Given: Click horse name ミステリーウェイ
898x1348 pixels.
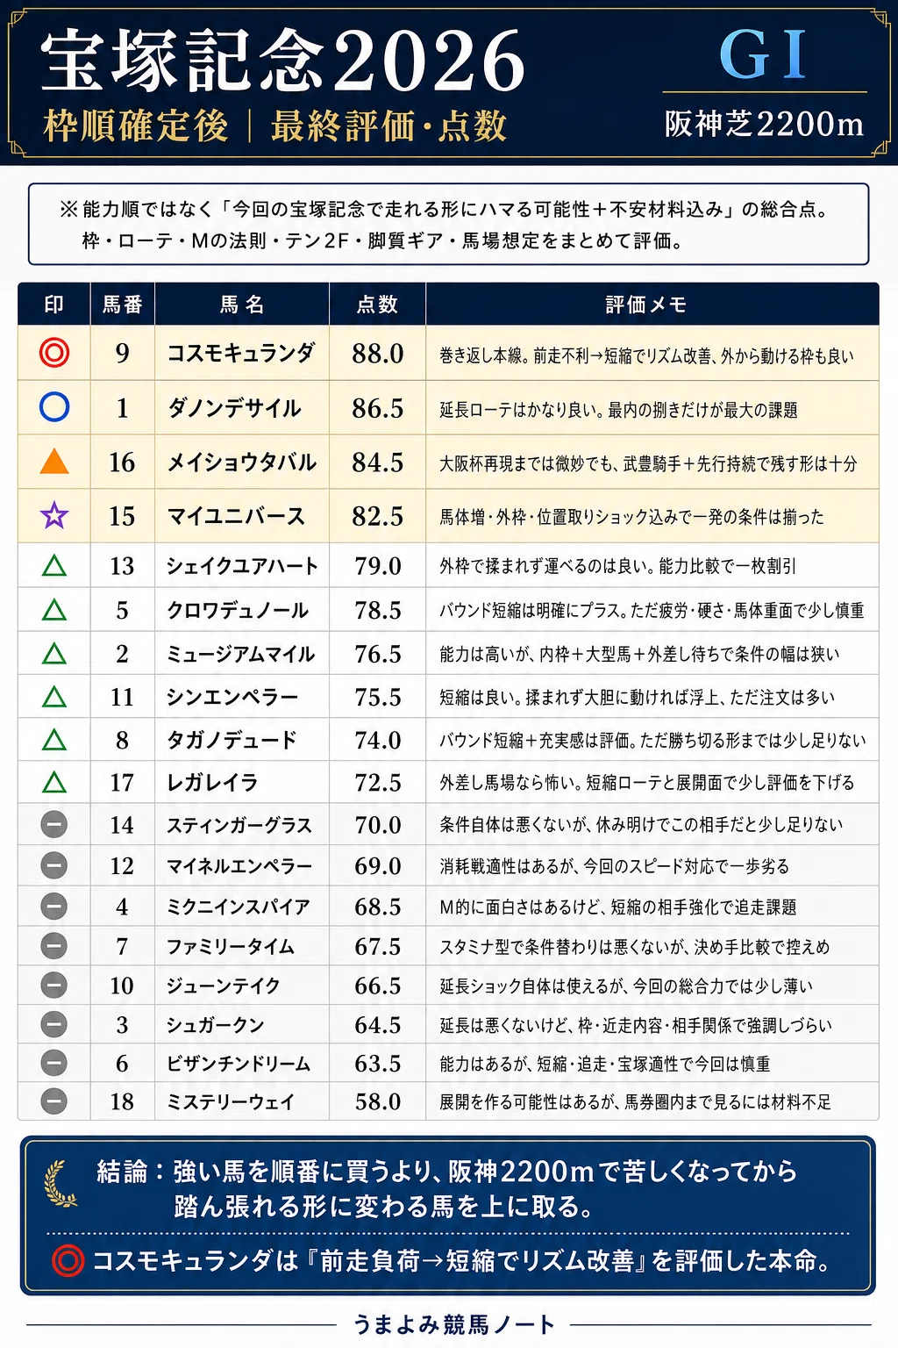Looking at the screenshot, I should point(231,1101).
